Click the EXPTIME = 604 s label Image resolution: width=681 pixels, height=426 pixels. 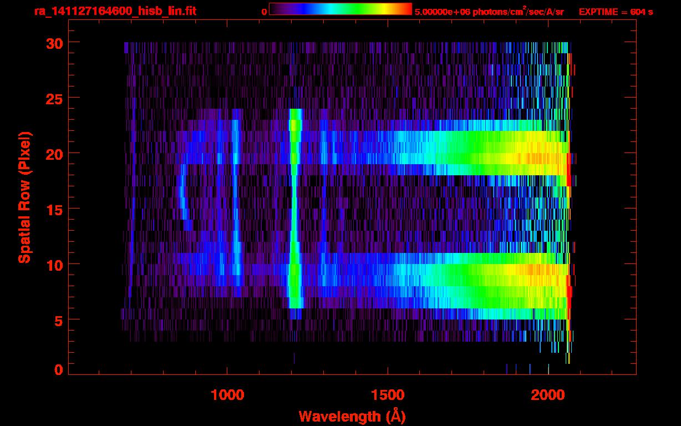point(616,12)
